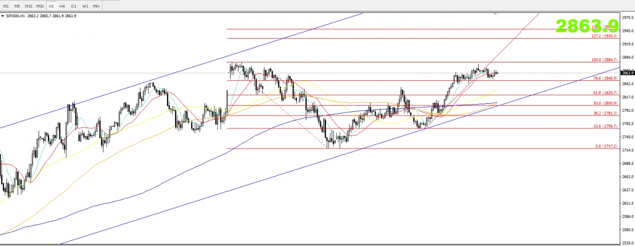The image size is (635, 246).
Task: Select the 61.8 (2820.7) Fibonacci level label
Action: [605, 93]
